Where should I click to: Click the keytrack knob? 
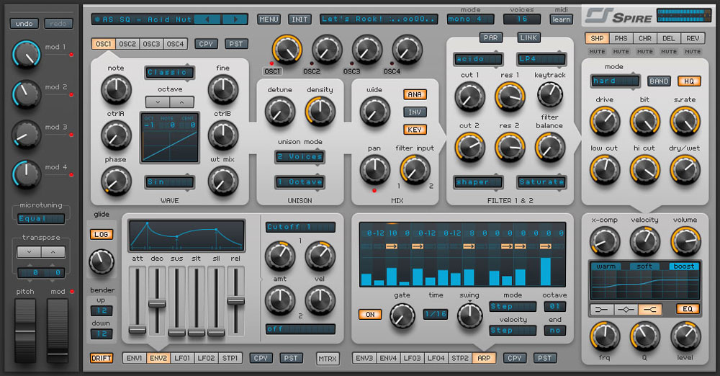coord(549,94)
